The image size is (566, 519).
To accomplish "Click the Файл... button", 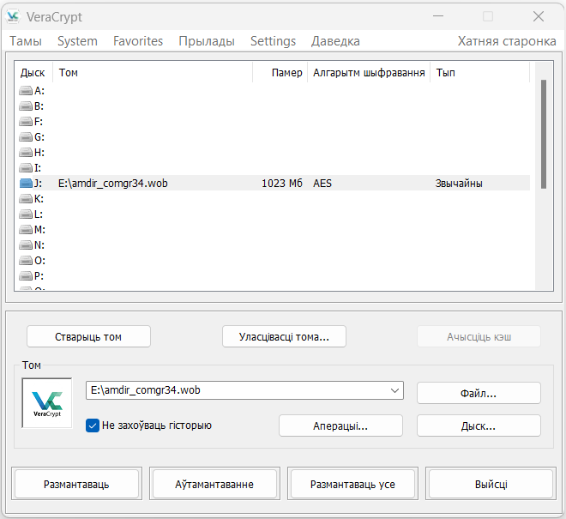I will pyautogui.click(x=479, y=393).
